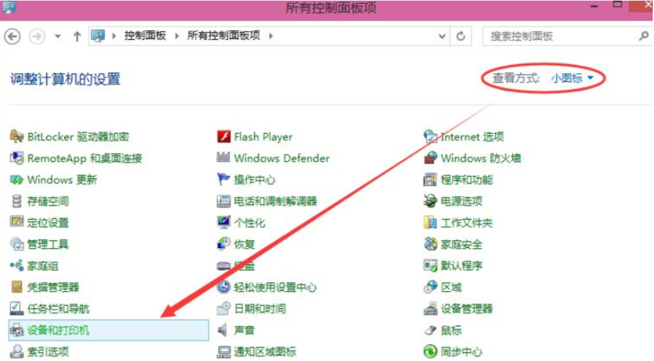
Task: Open the 管理工具 link text
Action: 48,244
